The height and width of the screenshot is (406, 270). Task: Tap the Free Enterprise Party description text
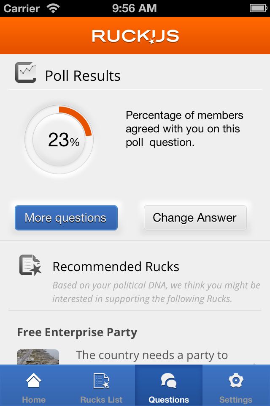(152, 355)
